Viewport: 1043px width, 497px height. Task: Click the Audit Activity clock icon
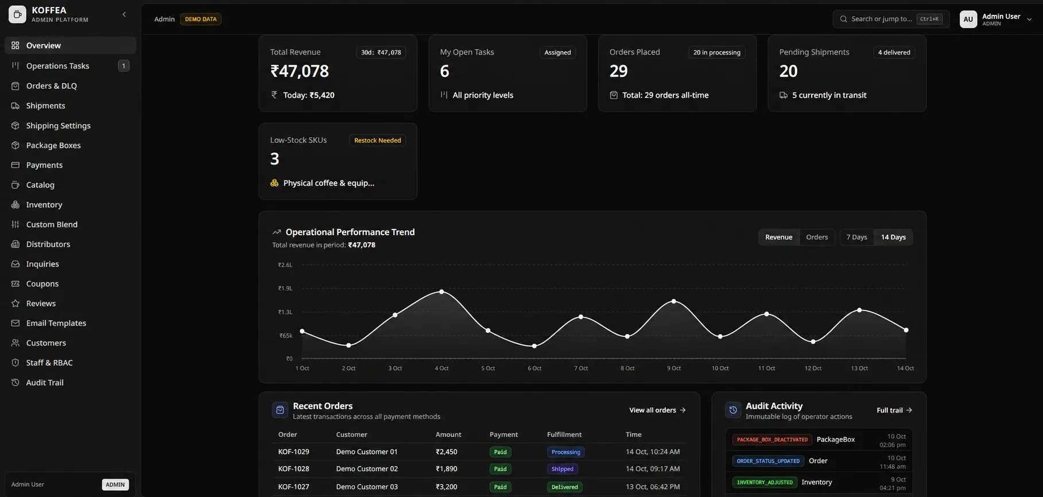click(733, 410)
